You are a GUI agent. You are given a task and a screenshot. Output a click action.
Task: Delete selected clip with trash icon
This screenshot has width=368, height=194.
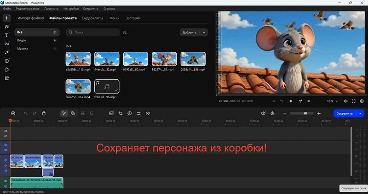(44, 113)
